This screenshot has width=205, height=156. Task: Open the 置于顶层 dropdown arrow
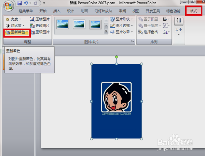160,19
